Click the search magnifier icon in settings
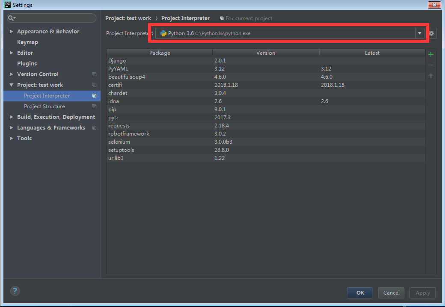 (11, 18)
